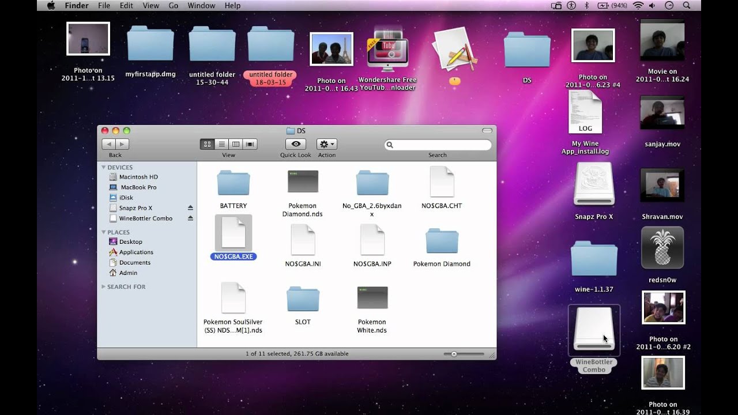
Task: Select the redsn0w pineapple app icon
Action: (x=662, y=248)
